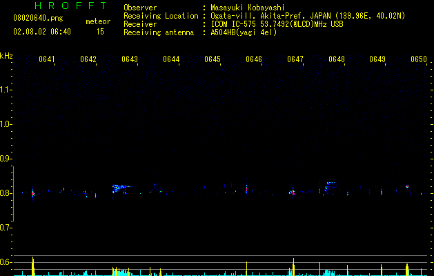Click the tall yellow intensity spike before 0641

click(x=33, y=266)
